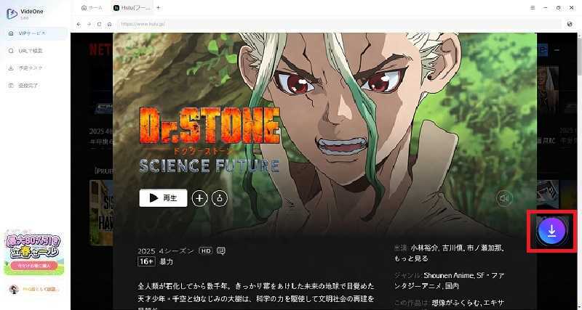
Task: Click the subtitles icon next to HD badge
Action: click(x=221, y=251)
